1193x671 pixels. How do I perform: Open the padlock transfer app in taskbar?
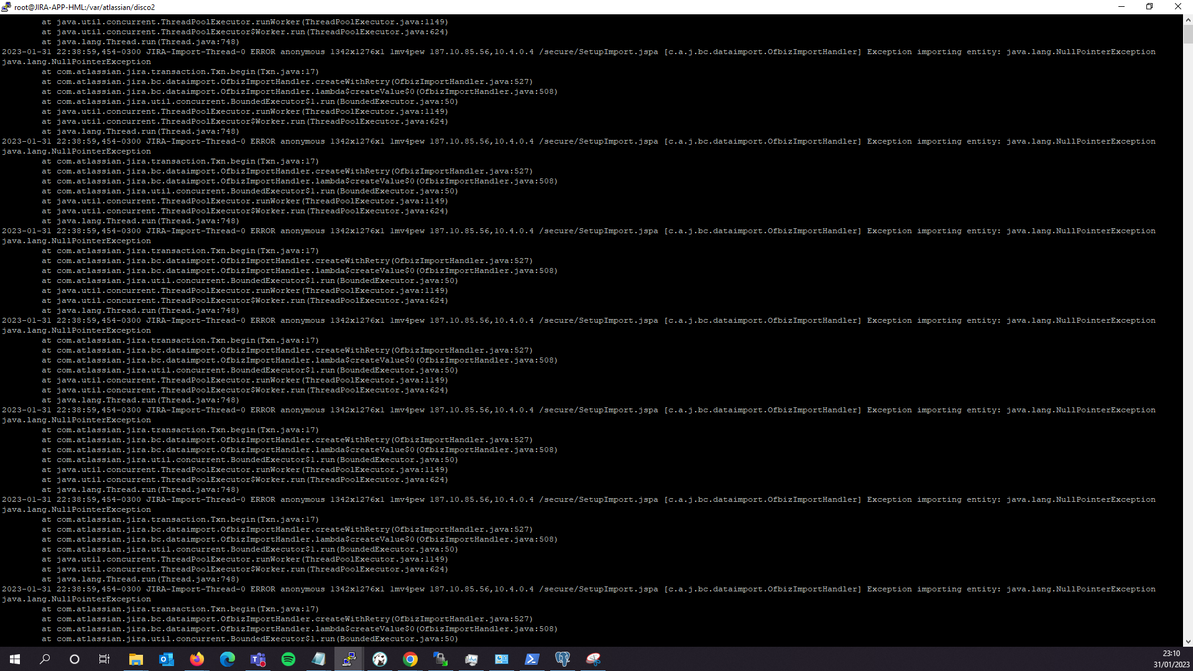point(441,659)
